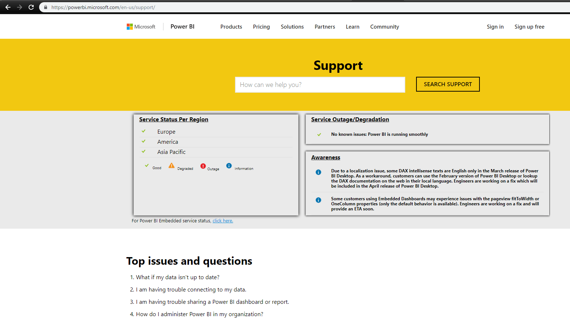This screenshot has height=323, width=570.
Task: Open the Partners menu
Action: (x=325, y=27)
